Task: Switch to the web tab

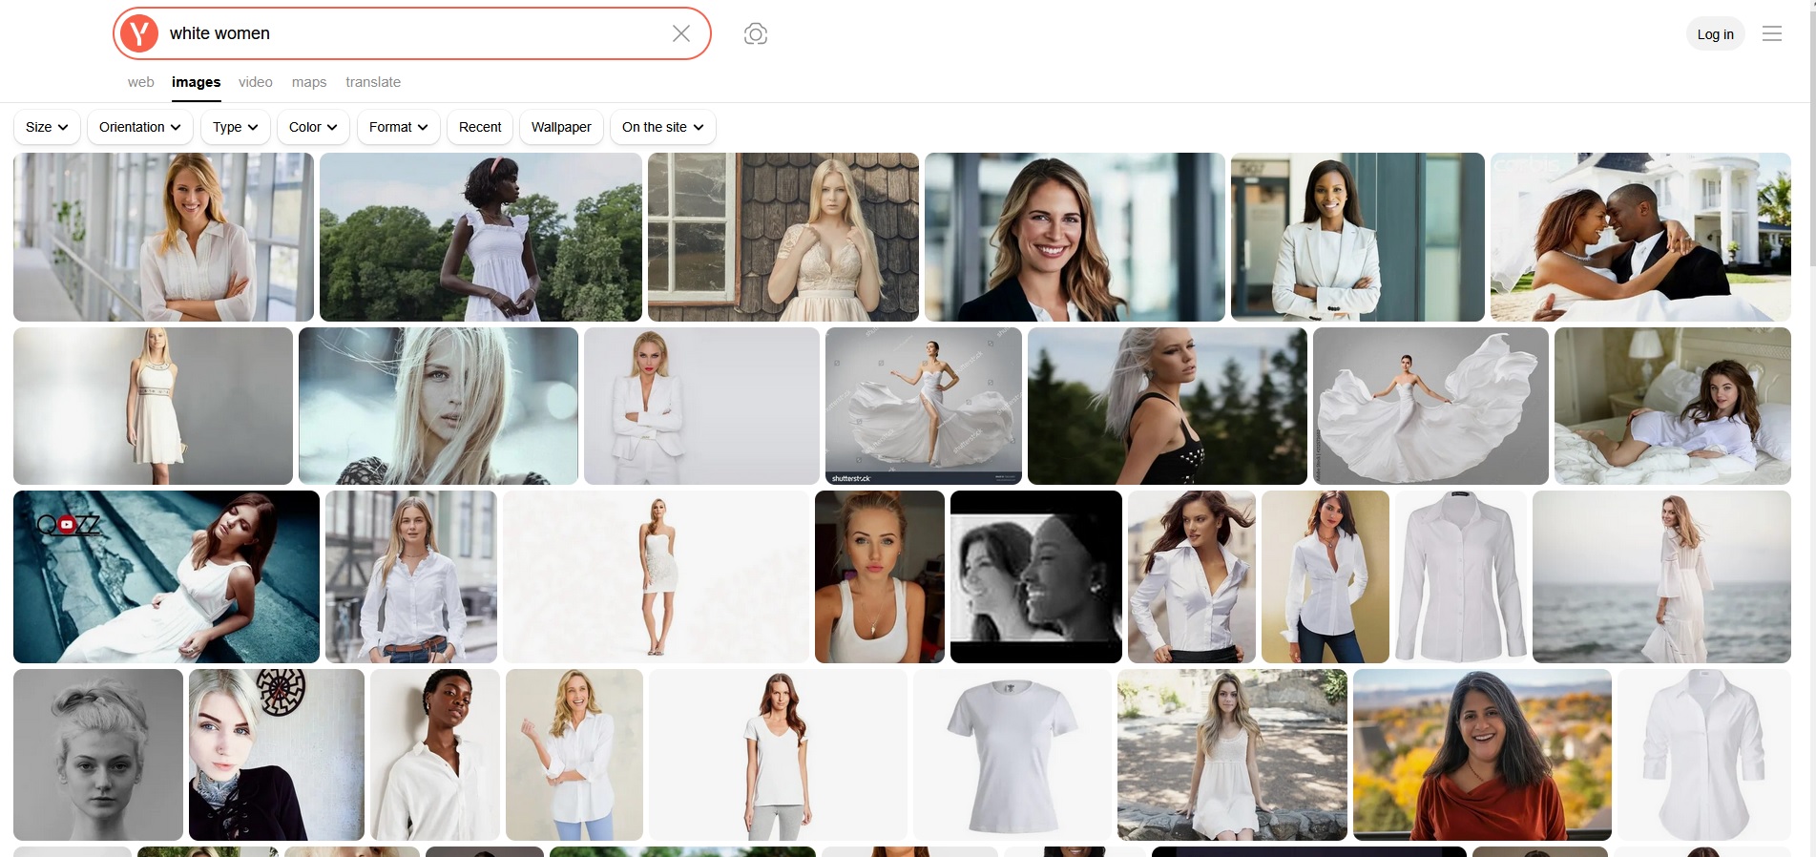Action: [141, 82]
